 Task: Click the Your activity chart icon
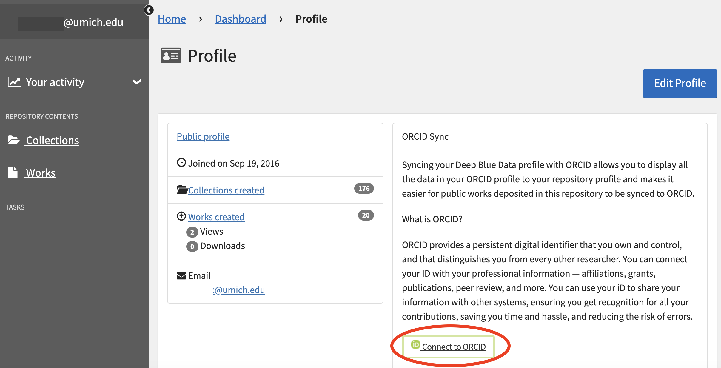click(x=14, y=82)
